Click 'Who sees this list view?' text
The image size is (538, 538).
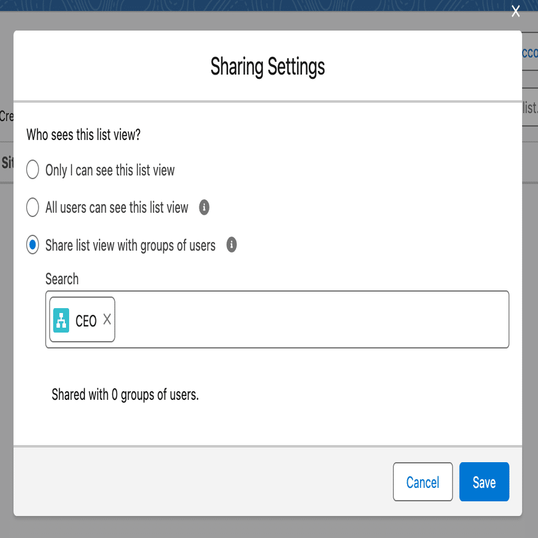83,134
